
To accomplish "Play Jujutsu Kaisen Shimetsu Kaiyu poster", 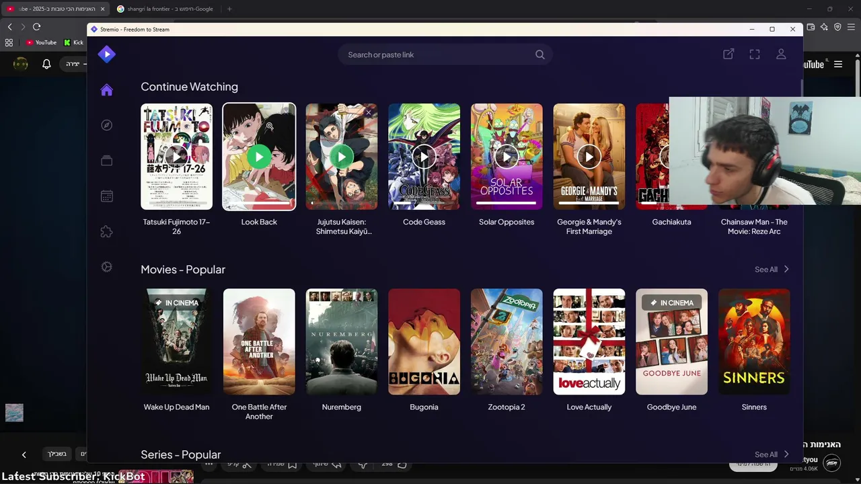I will pos(342,157).
